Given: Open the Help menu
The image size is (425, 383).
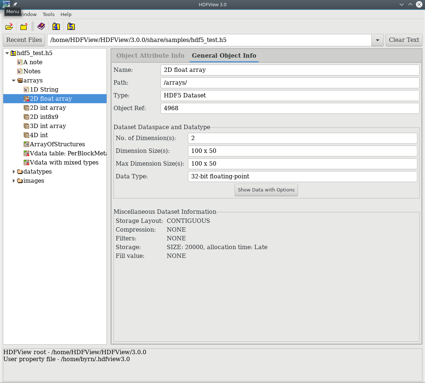Looking at the screenshot, I should pos(66,14).
